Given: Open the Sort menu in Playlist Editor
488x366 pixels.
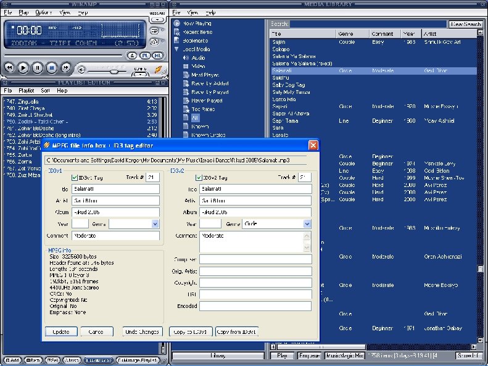Looking at the screenshot, I should (45, 91).
